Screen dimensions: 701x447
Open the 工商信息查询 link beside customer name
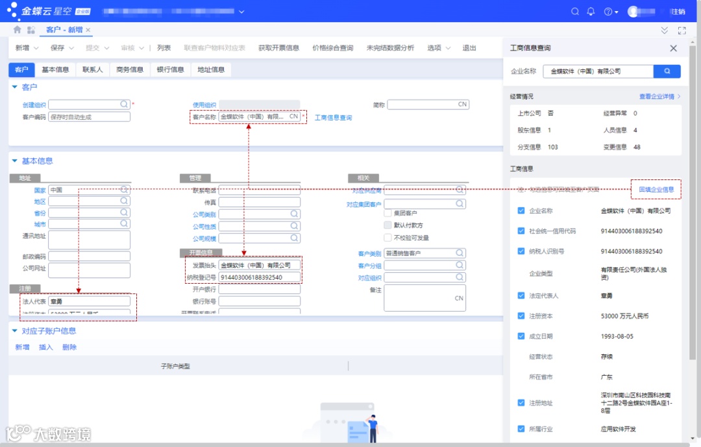coord(333,118)
